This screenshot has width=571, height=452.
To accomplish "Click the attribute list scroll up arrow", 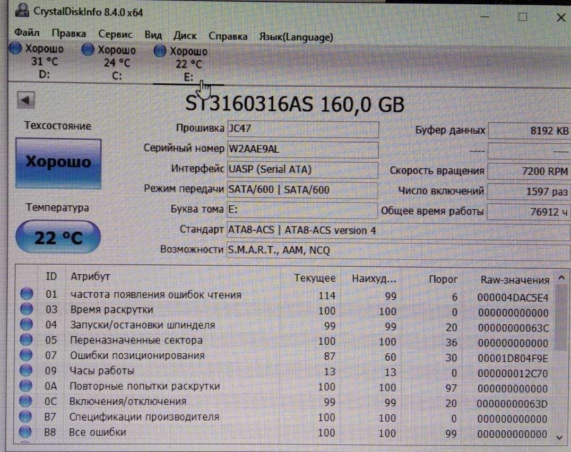I will (x=561, y=279).
